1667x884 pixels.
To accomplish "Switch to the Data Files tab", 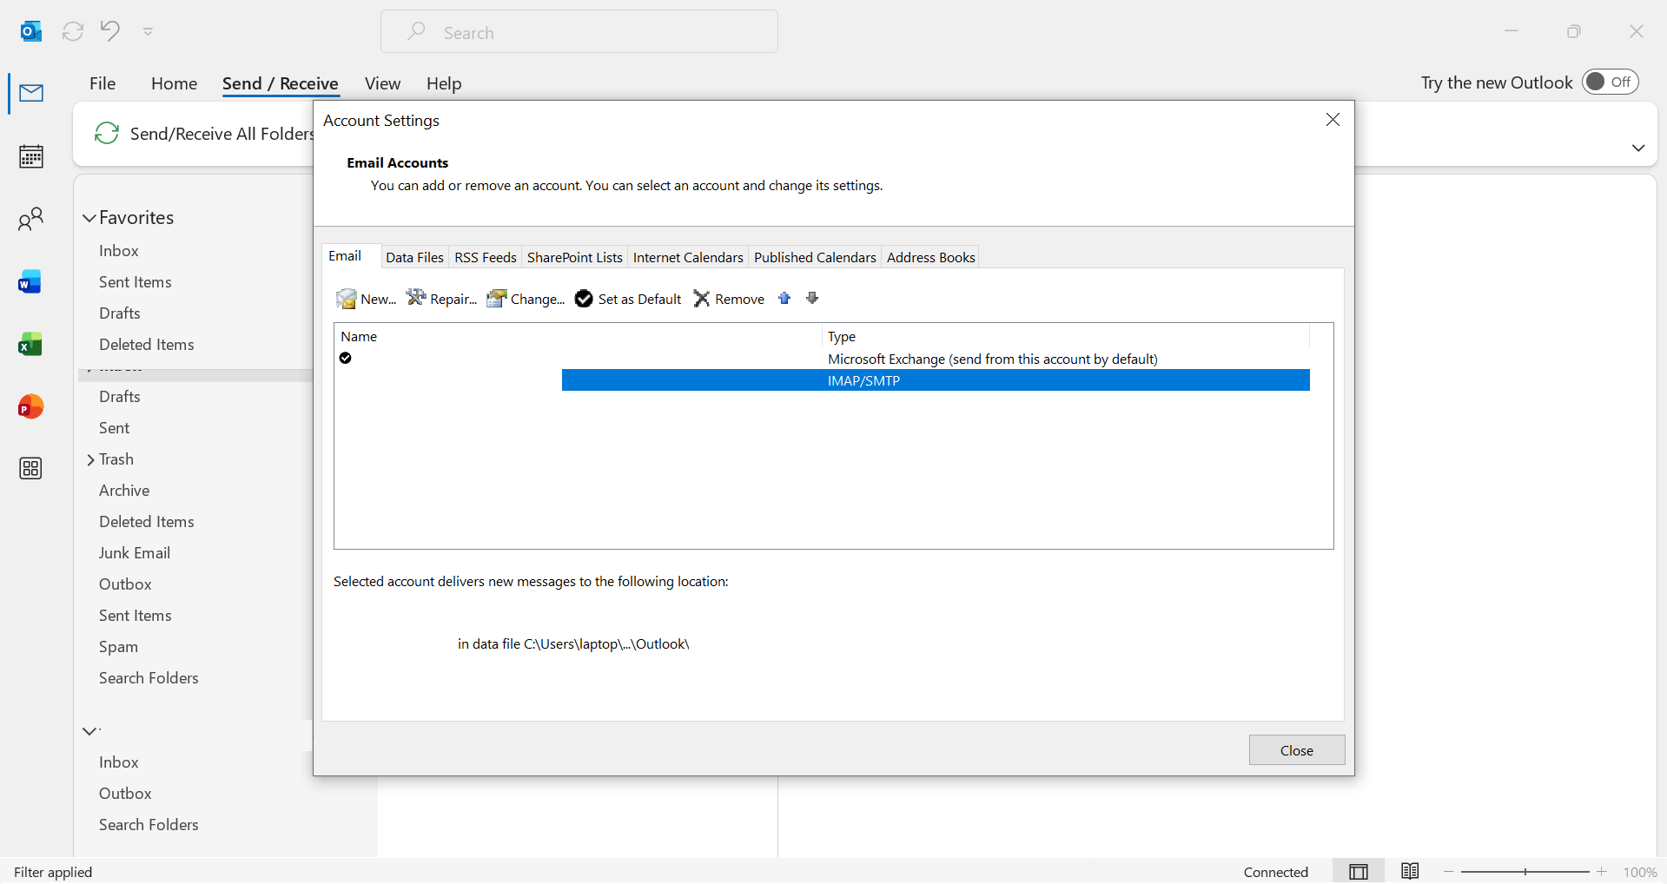I will [414, 258].
